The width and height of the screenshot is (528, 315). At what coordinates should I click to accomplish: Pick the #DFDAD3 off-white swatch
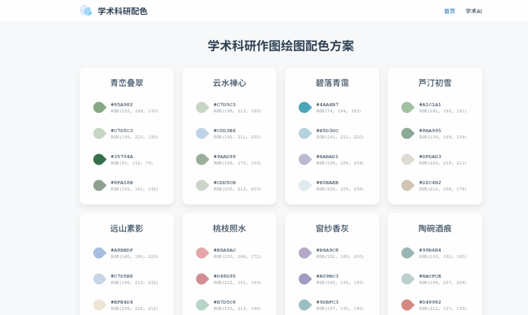[x=408, y=160]
